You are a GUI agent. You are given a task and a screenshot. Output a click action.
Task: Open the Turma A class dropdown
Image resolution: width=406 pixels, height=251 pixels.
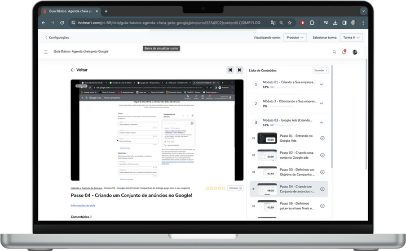pyautogui.click(x=351, y=38)
